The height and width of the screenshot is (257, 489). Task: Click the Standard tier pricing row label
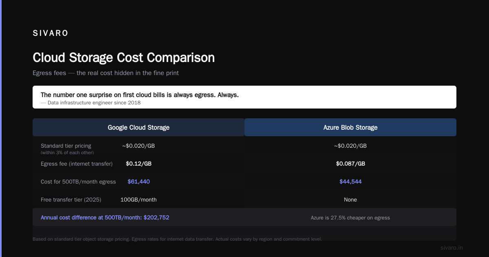[x=66, y=146]
